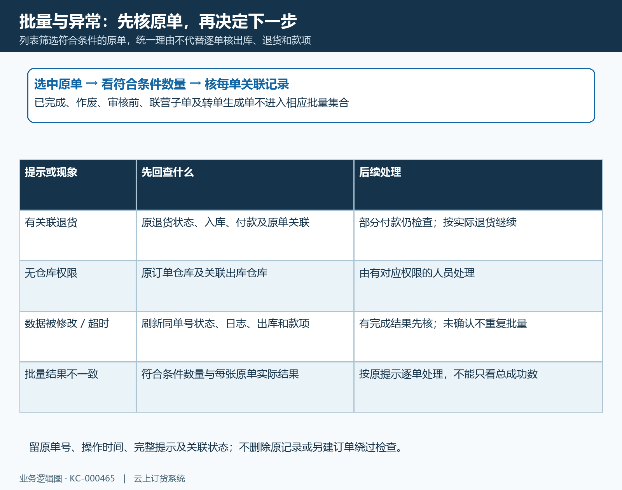Click the subtitle starting with "列表筛选符合条件的原单"
This screenshot has width=622, height=490.
[x=165, y=40]
